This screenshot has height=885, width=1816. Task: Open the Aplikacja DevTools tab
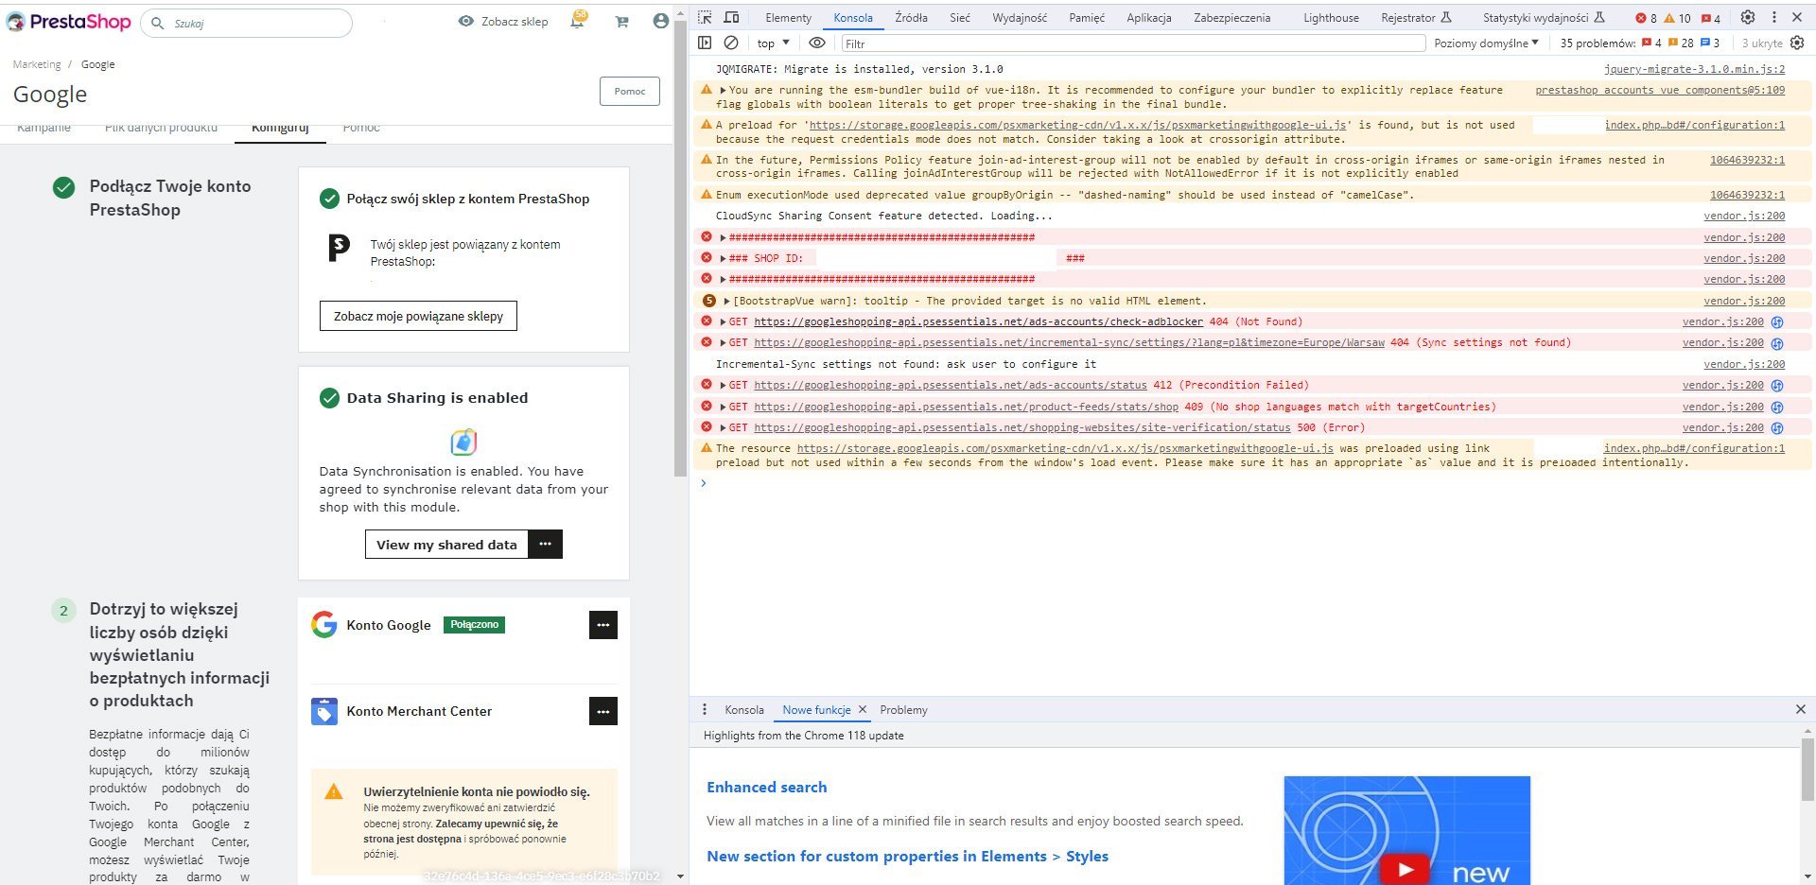[x=1149, y=17]
